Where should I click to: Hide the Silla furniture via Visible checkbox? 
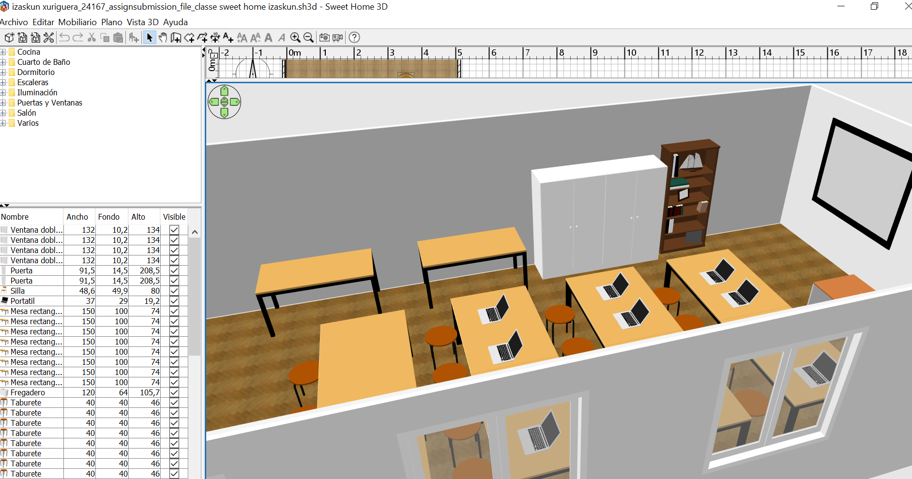174,291
